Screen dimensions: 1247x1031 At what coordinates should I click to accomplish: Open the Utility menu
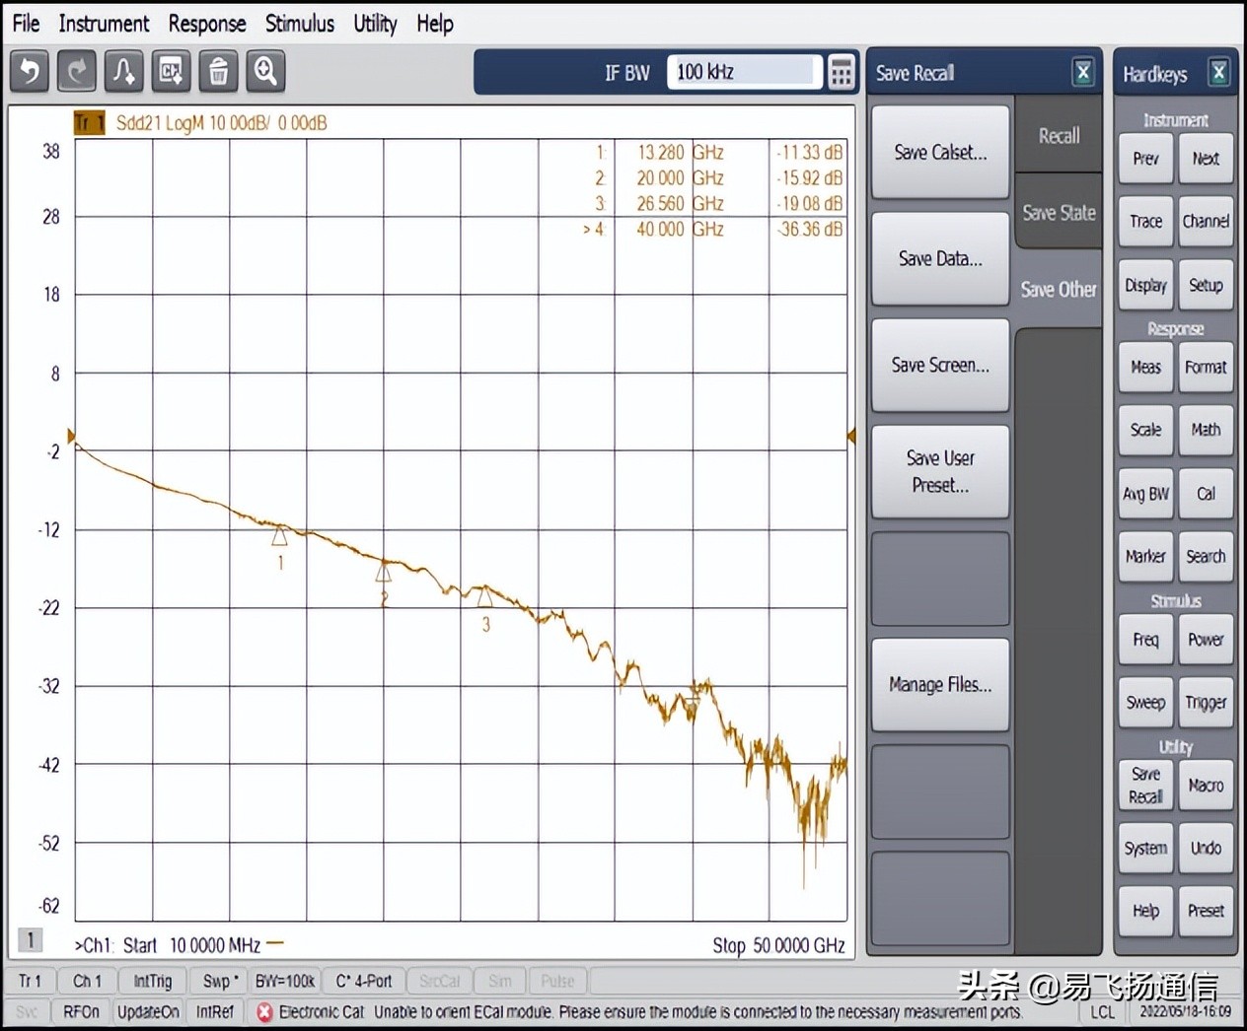[x=375, y=23]
